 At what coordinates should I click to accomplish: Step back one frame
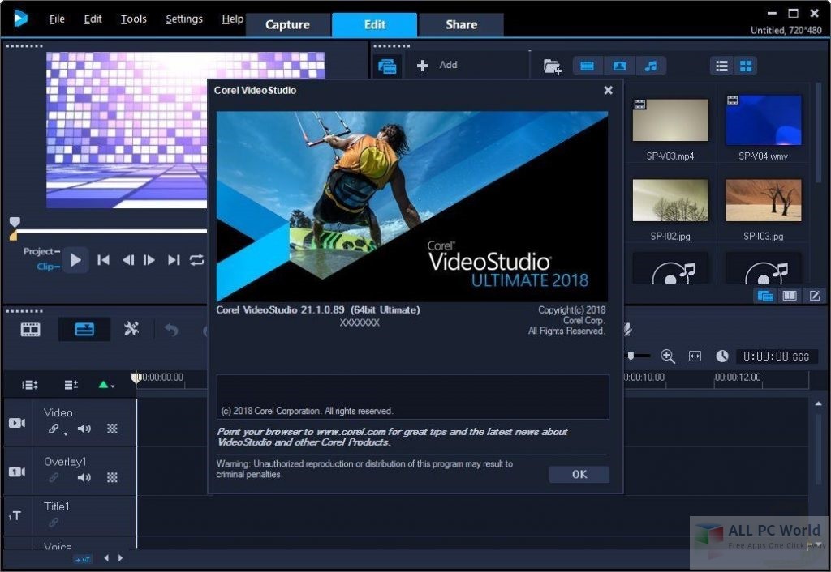tap(127, 260)
